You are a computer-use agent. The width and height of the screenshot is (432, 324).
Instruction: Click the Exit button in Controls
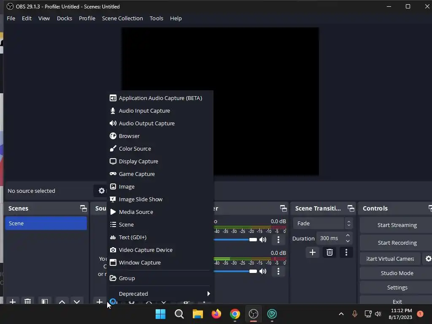pos(397,301)
